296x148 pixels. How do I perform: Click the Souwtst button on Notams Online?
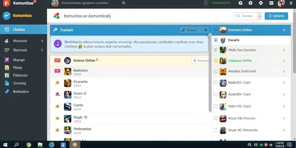(200, 61)
